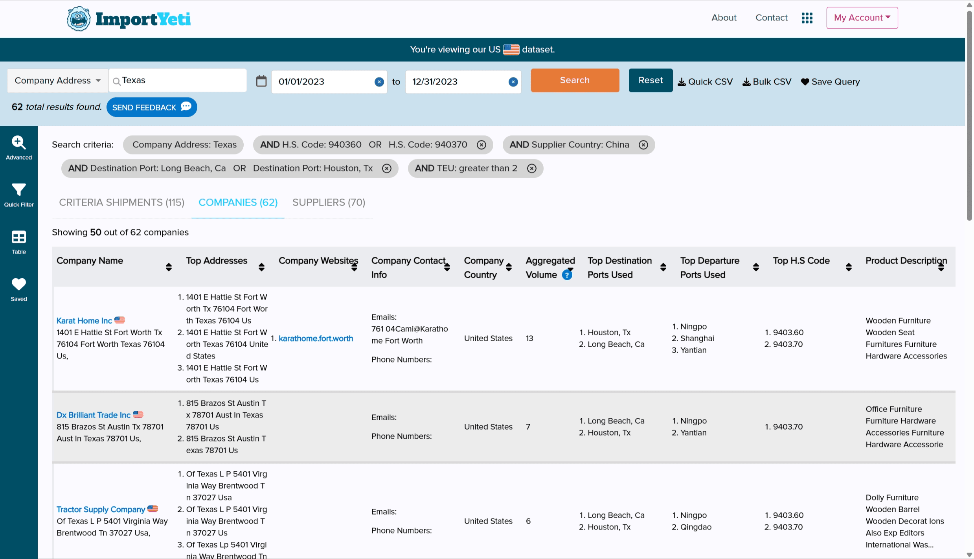Download Quick CSV
This screenshot has width=974, height=559.
click(705, 82)
